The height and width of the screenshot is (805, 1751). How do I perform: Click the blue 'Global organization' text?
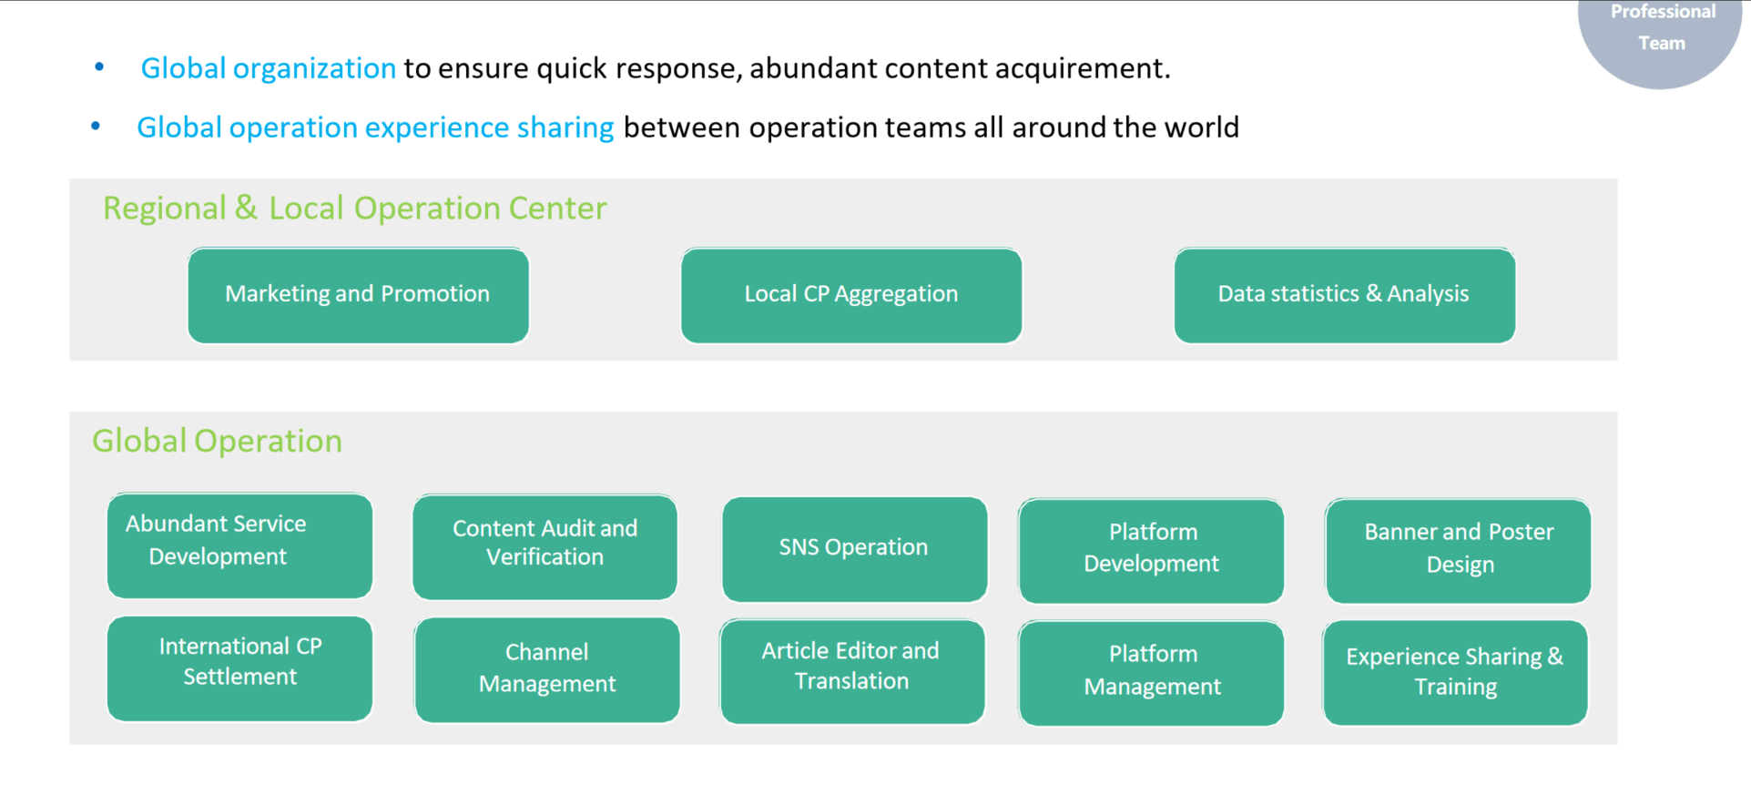click(x=268, y=68)
